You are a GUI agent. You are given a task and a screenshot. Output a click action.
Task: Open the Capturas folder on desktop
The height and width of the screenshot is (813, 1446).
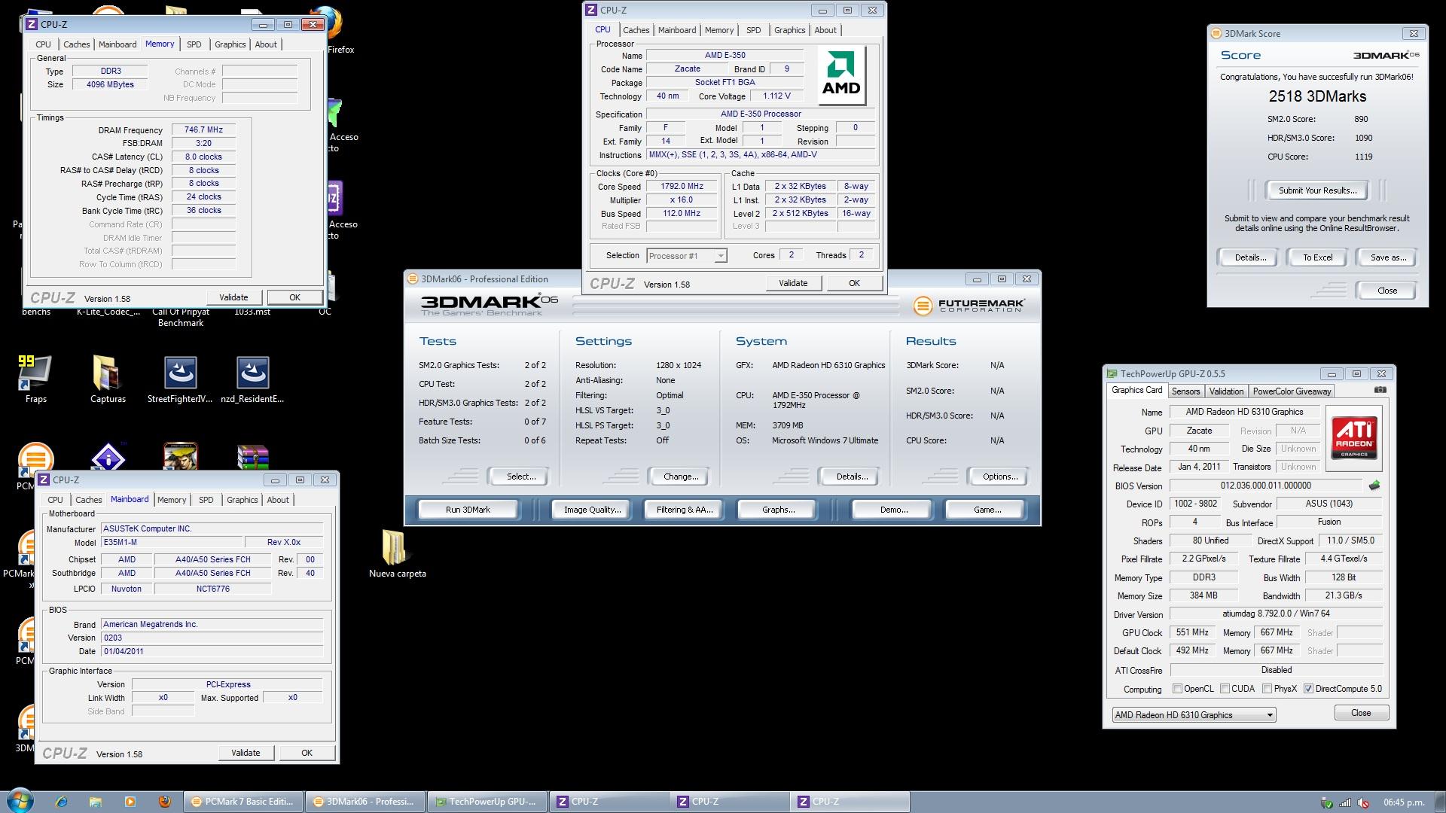pos(108,379)
